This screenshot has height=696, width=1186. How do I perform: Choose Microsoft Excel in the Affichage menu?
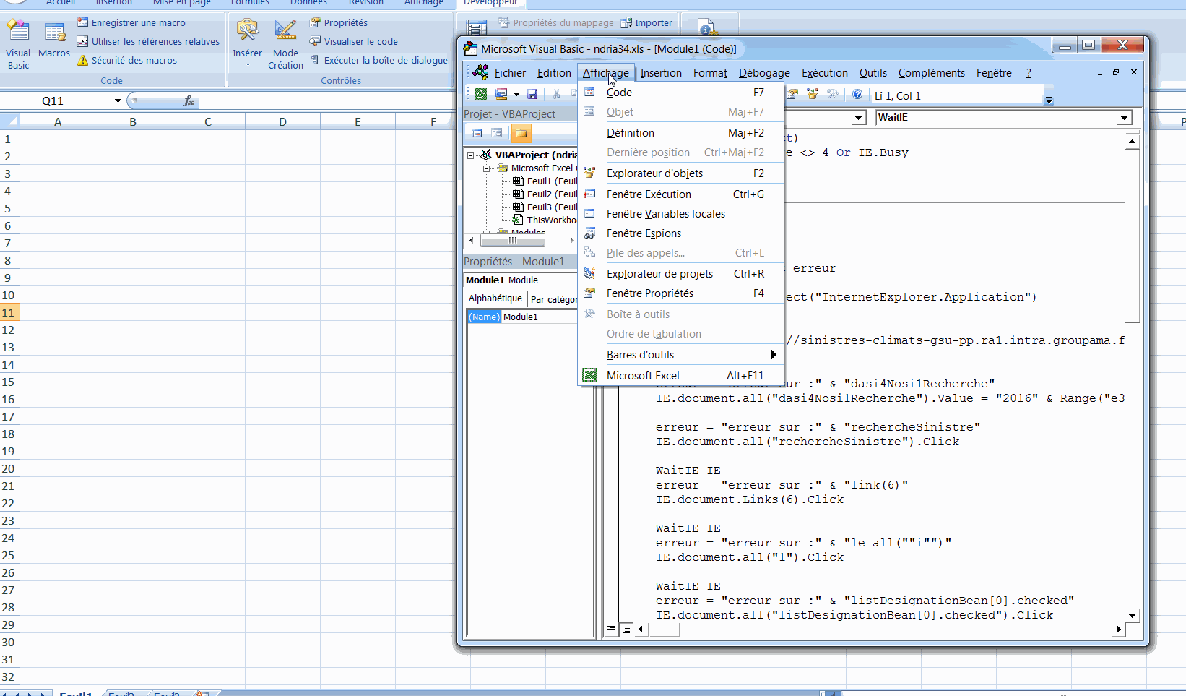tap(681, 376)
